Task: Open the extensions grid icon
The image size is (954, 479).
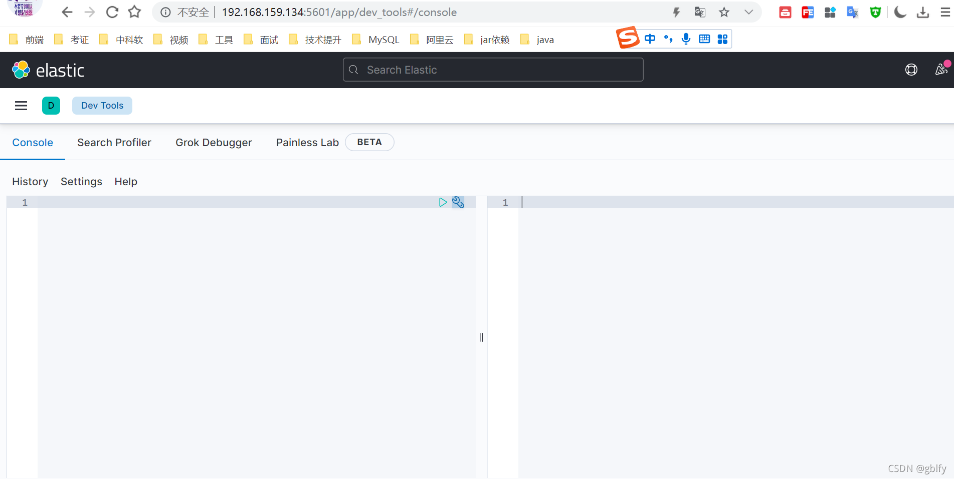Action: [x=830, y=13]
